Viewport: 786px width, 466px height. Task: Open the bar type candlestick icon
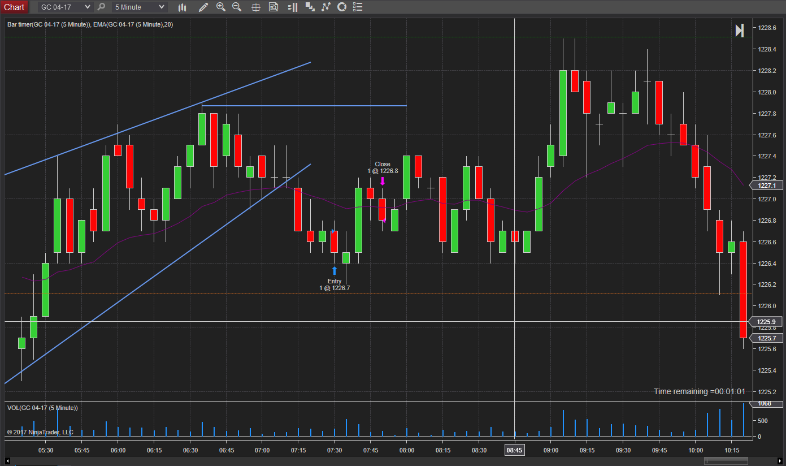click(x=182, y=7)
